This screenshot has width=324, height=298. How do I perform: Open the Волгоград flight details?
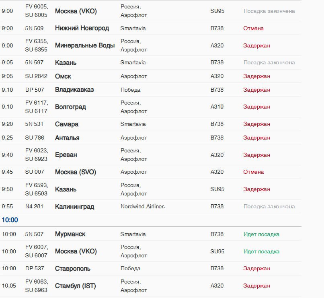pyautogui.click(x=70, y=107)
